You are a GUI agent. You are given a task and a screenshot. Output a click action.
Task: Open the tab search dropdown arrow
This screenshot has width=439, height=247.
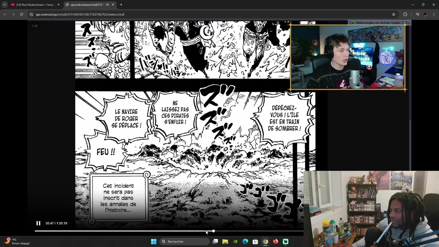4,5
